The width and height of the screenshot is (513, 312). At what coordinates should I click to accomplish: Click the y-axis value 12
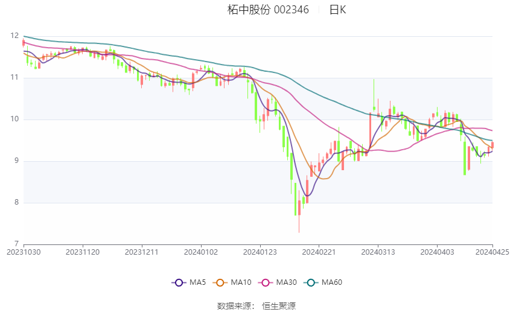[x=14, y=36]
